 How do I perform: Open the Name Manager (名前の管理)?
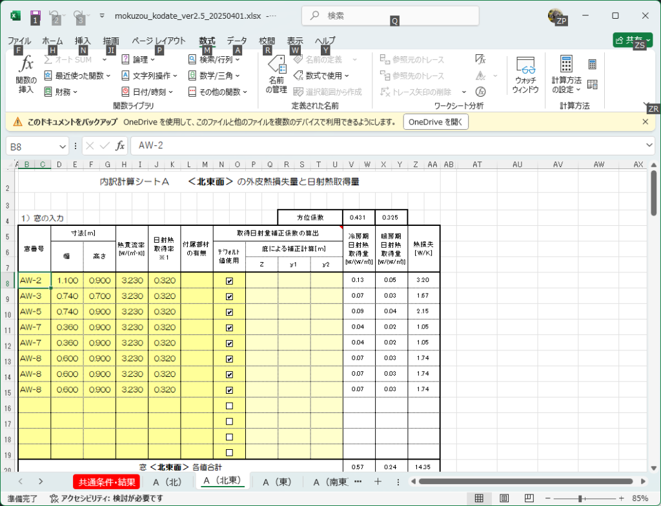276,74
